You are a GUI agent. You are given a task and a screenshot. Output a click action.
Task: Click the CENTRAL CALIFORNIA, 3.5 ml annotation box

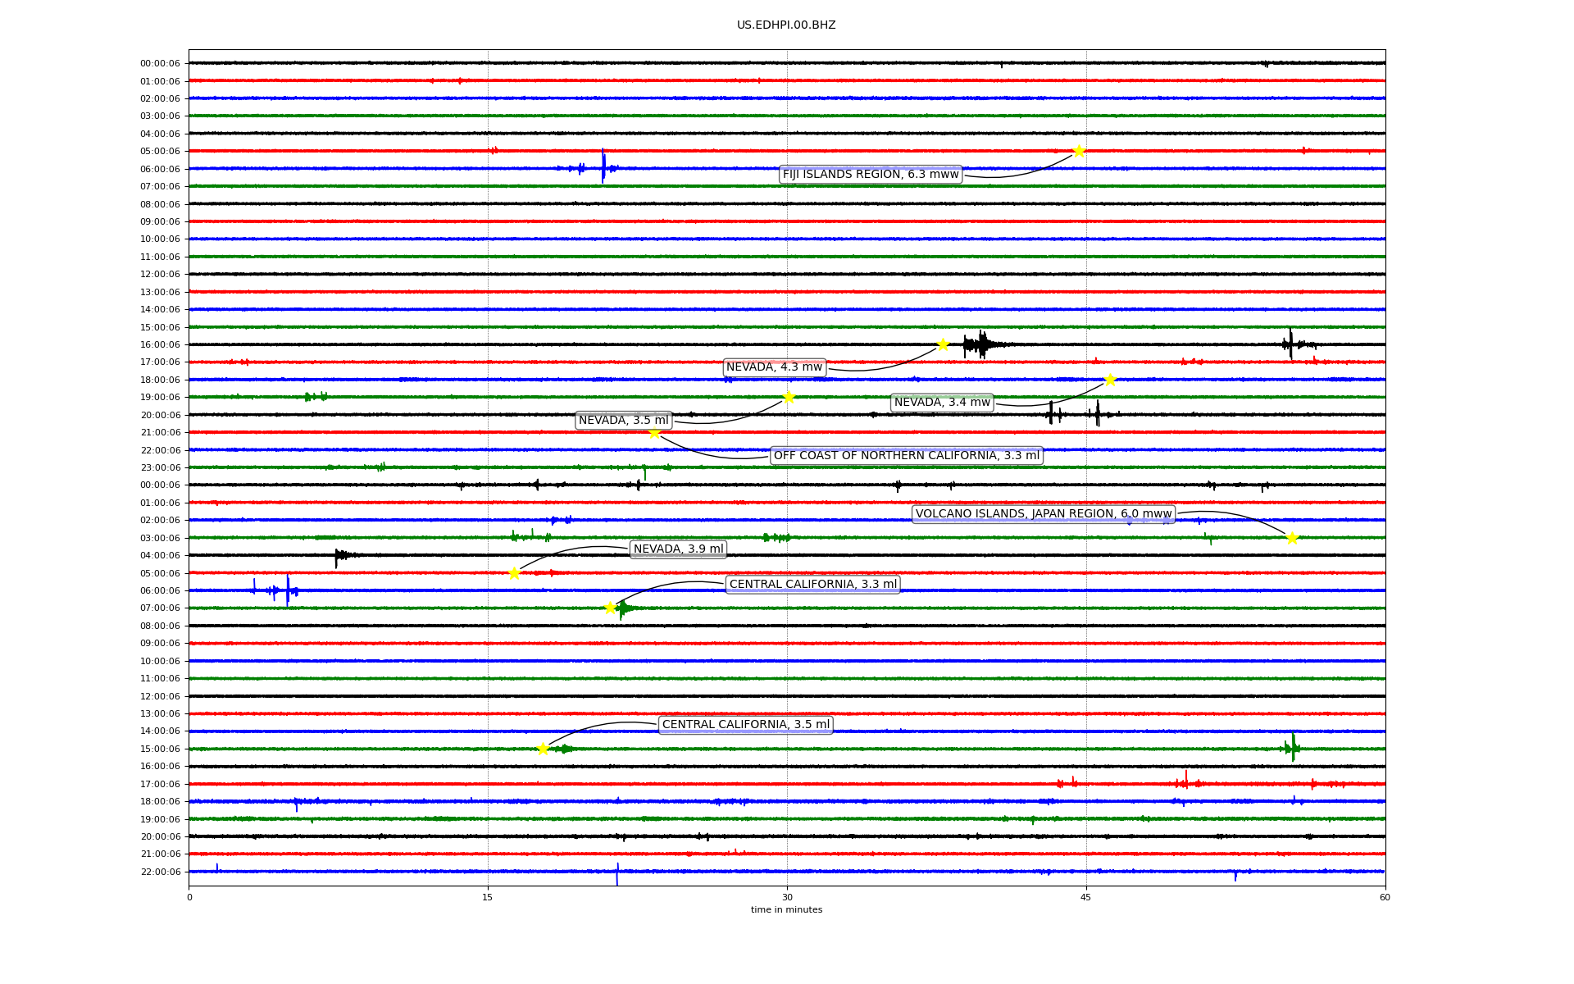tap(745, 725)
